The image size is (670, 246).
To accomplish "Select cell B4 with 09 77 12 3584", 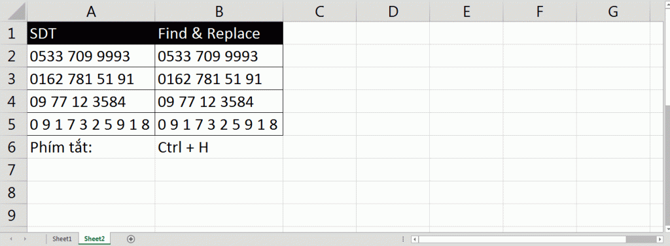I will click(219, 102).
